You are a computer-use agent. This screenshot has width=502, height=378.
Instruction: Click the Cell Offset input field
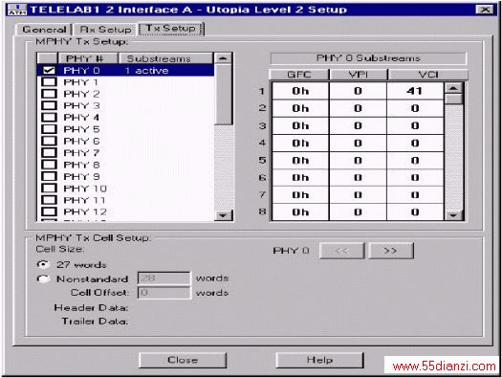point(164,293)
